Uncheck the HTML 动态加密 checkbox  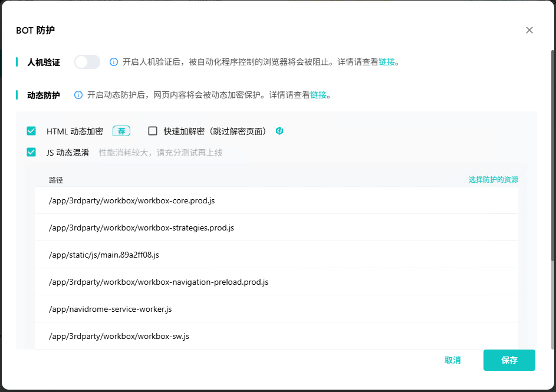tap(31, 131)
